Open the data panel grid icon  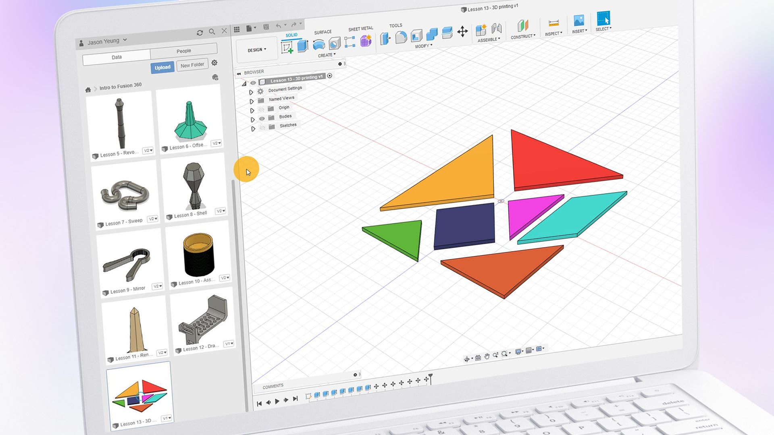tap(237, 29)
